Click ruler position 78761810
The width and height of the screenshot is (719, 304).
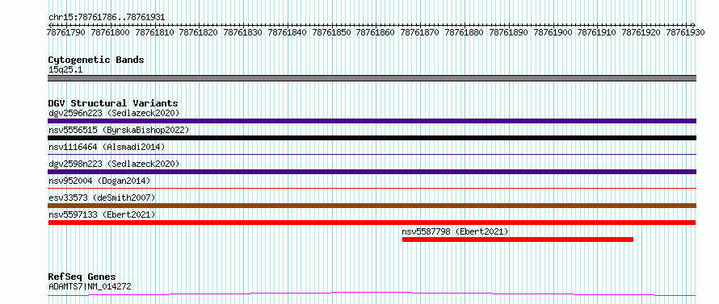154,32
